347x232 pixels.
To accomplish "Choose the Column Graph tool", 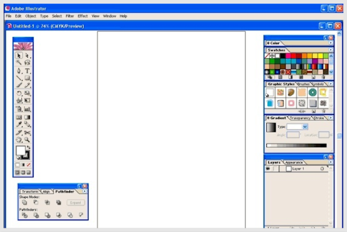I will [x=27, y=109].
